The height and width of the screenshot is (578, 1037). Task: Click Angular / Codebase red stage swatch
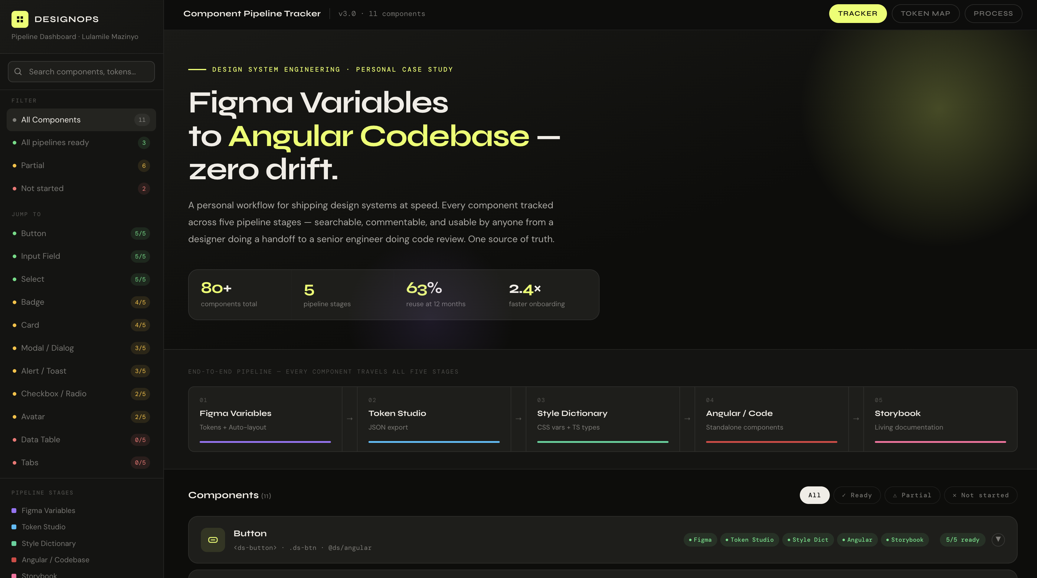click(x=14, y=560)
